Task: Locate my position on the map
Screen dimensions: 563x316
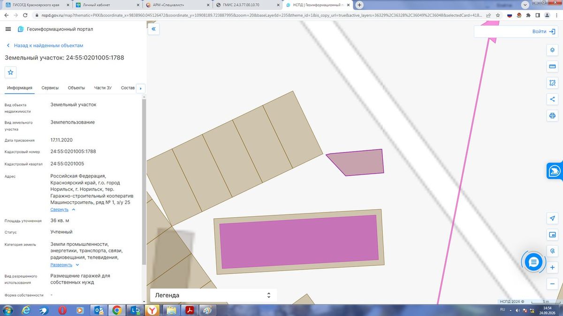Action: [552, 219]
